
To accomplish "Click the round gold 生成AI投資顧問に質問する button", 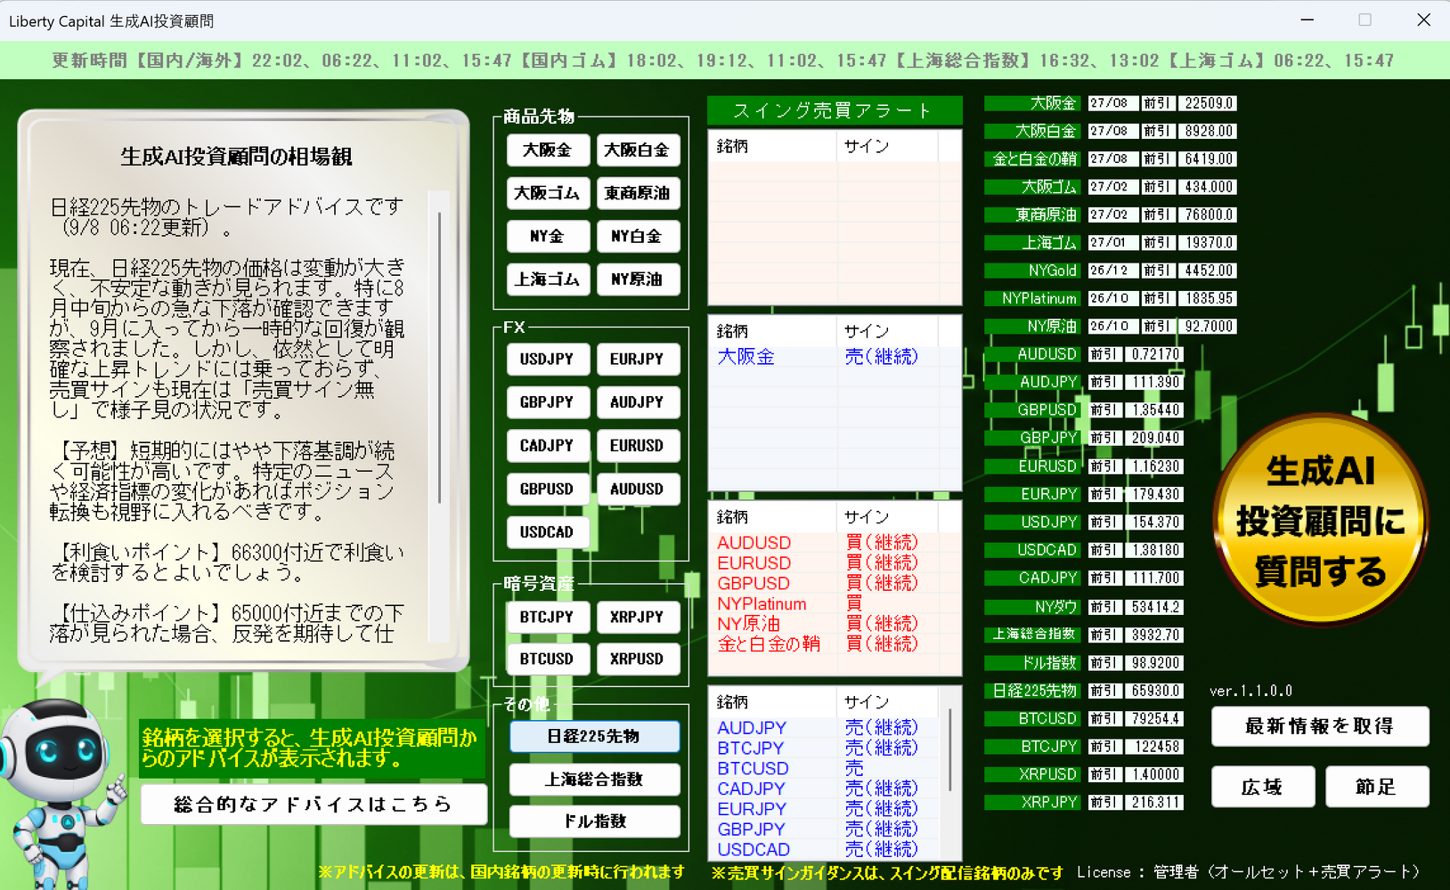I will click(x=1320, y=521).
